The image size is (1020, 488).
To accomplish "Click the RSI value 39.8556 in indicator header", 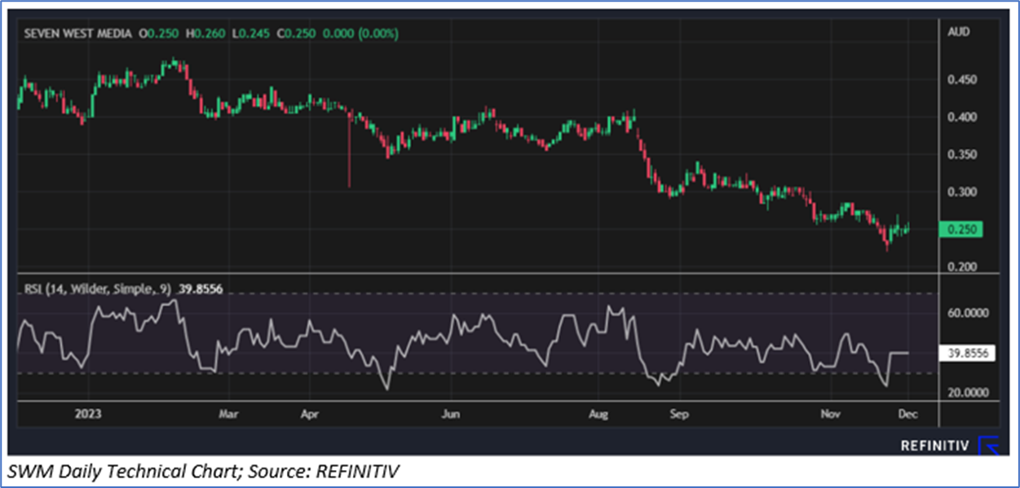I will pos(202,288).
